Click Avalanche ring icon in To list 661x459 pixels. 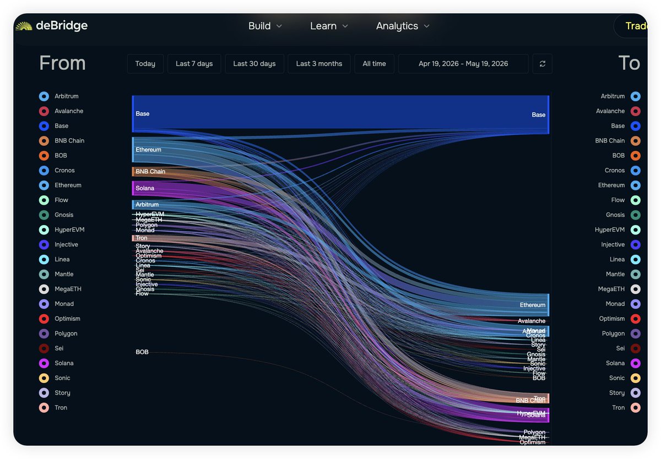[x=636, y=111]
